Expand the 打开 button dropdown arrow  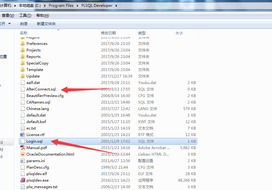pyautogui.click(x=10, y=24)
